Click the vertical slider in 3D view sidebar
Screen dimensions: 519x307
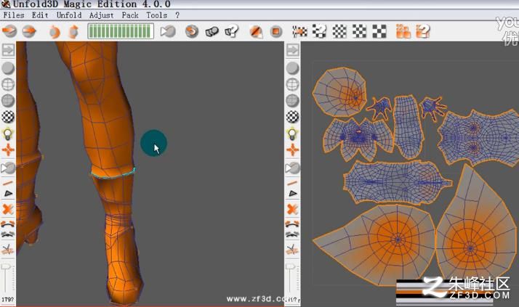pyautogui.click(x=6, y=279)
